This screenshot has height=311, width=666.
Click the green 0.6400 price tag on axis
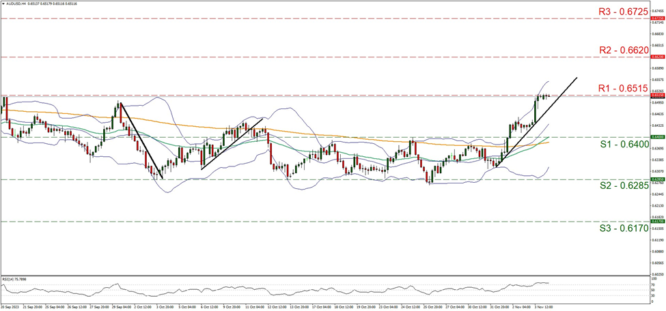coord(657,137)
